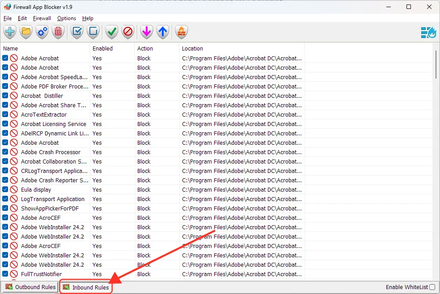Uncheck the Adobe Crash Reporter S... checkbox
The height and width of the screenshot is (294, 440).
pos(5,180)
